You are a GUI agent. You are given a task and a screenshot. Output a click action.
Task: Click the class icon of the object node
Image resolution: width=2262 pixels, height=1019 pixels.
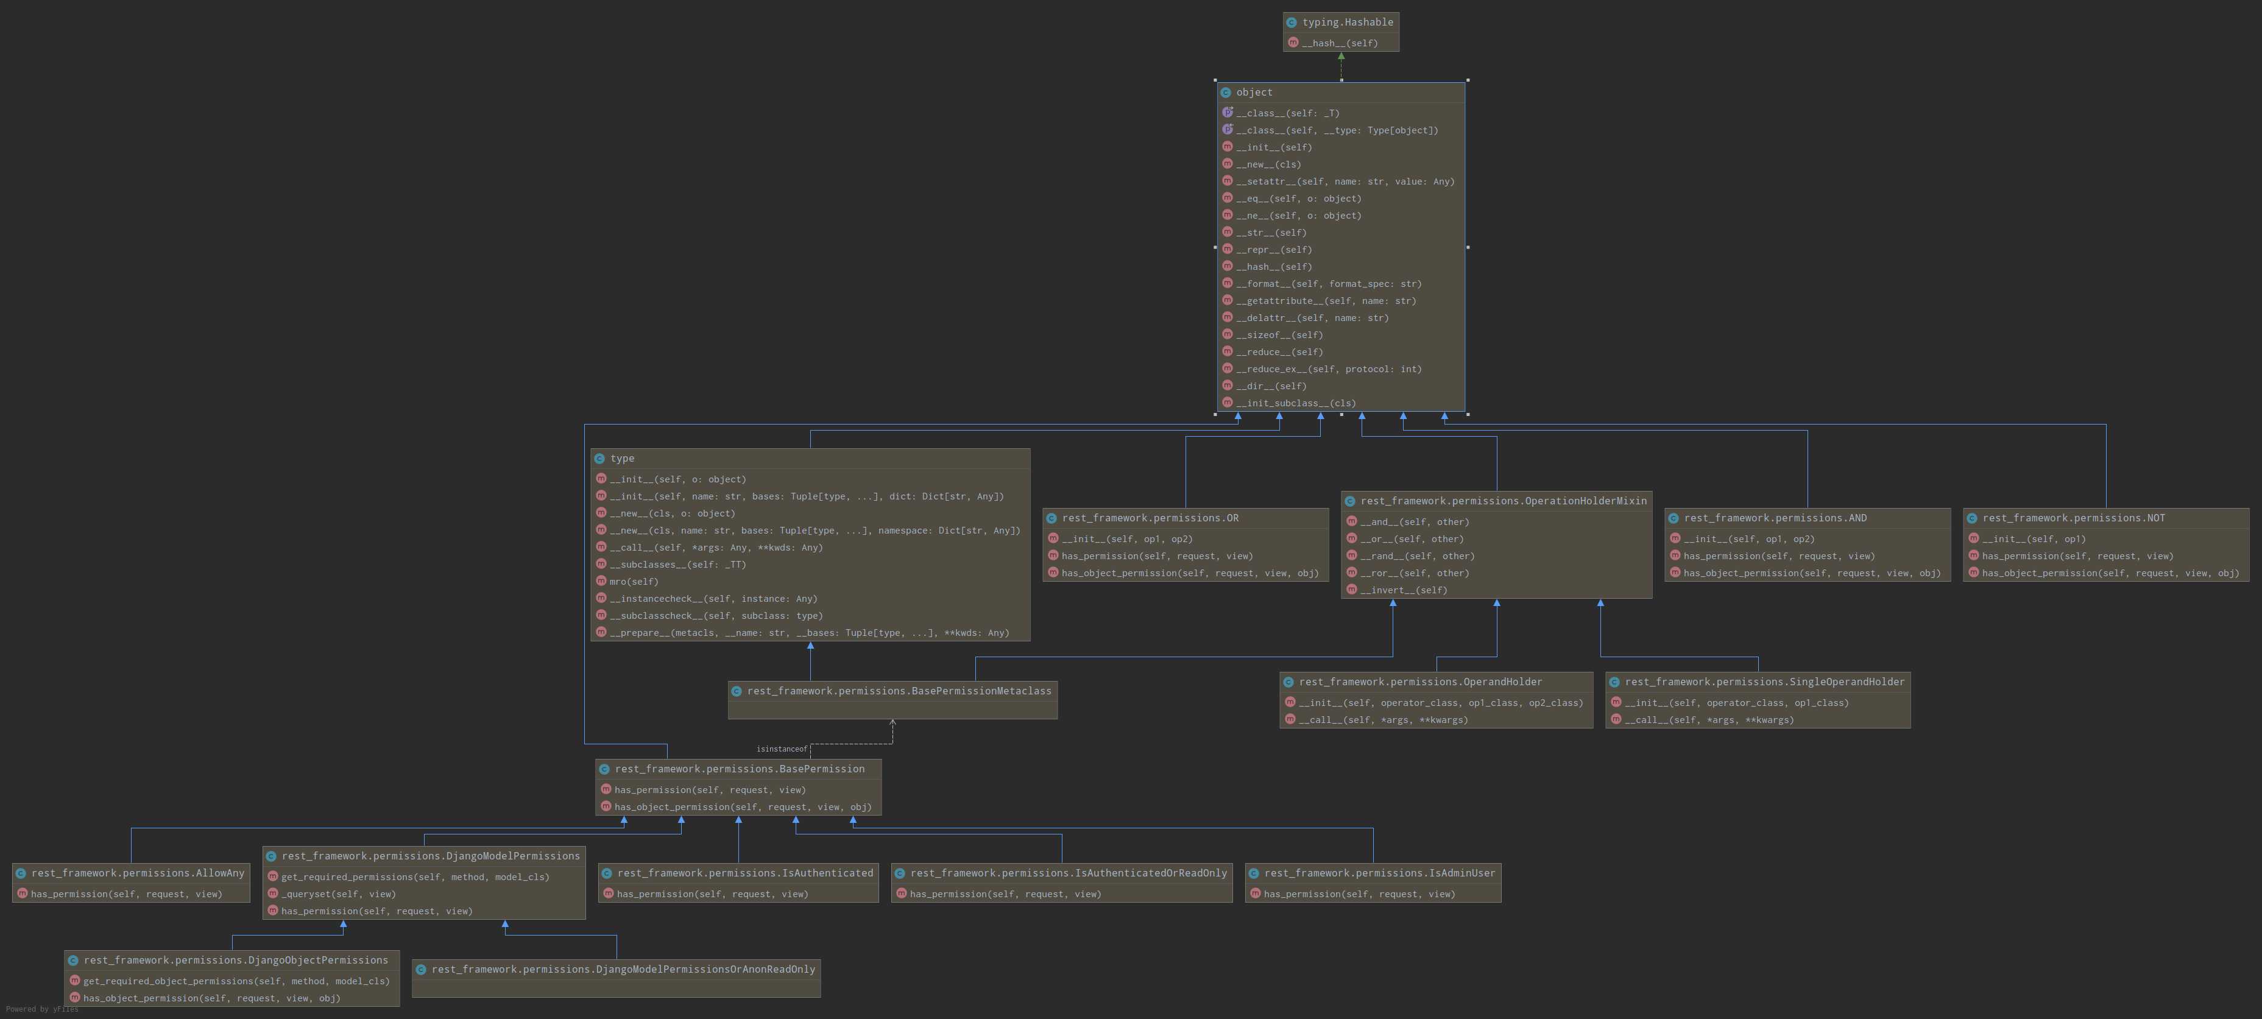(x=1226, y=92)
